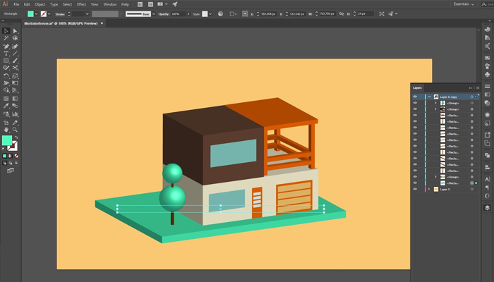Collapse the Layer 6 copy layer
The image size is (494, 282).
[428, 96]
